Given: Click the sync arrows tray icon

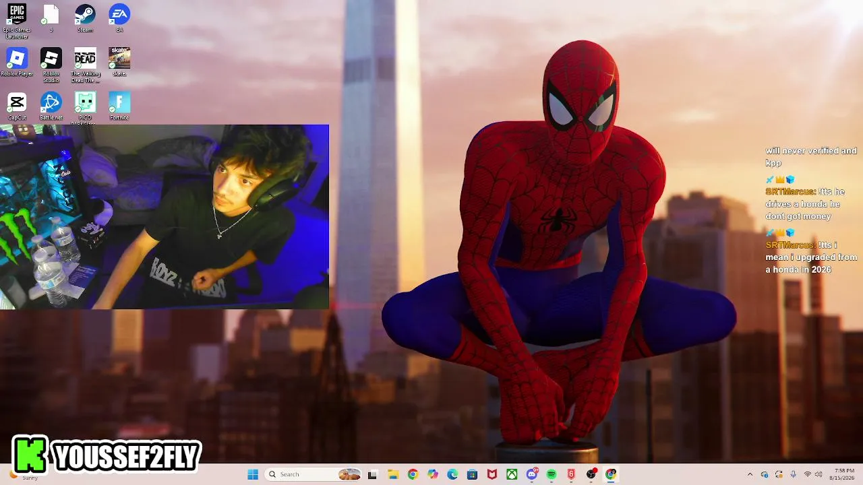Looking at the screenshot, I should [x=779, y=474].
